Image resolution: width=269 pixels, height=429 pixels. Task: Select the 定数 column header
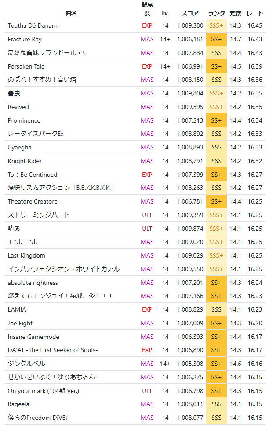(236, 13)
